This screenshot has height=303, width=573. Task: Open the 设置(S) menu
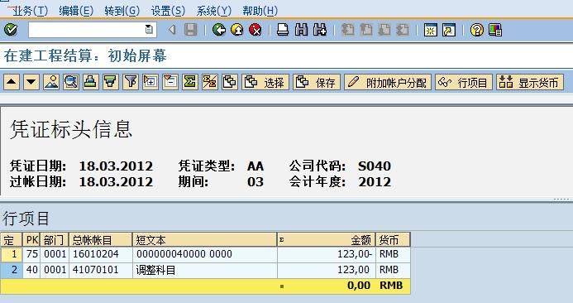(168, 11)
